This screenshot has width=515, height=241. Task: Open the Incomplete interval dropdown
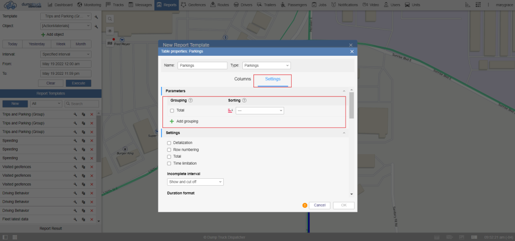195,182
